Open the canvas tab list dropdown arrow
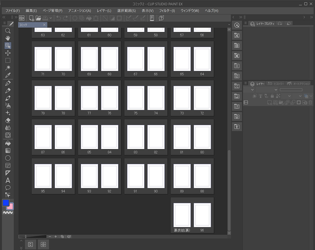 coord(229,24)
